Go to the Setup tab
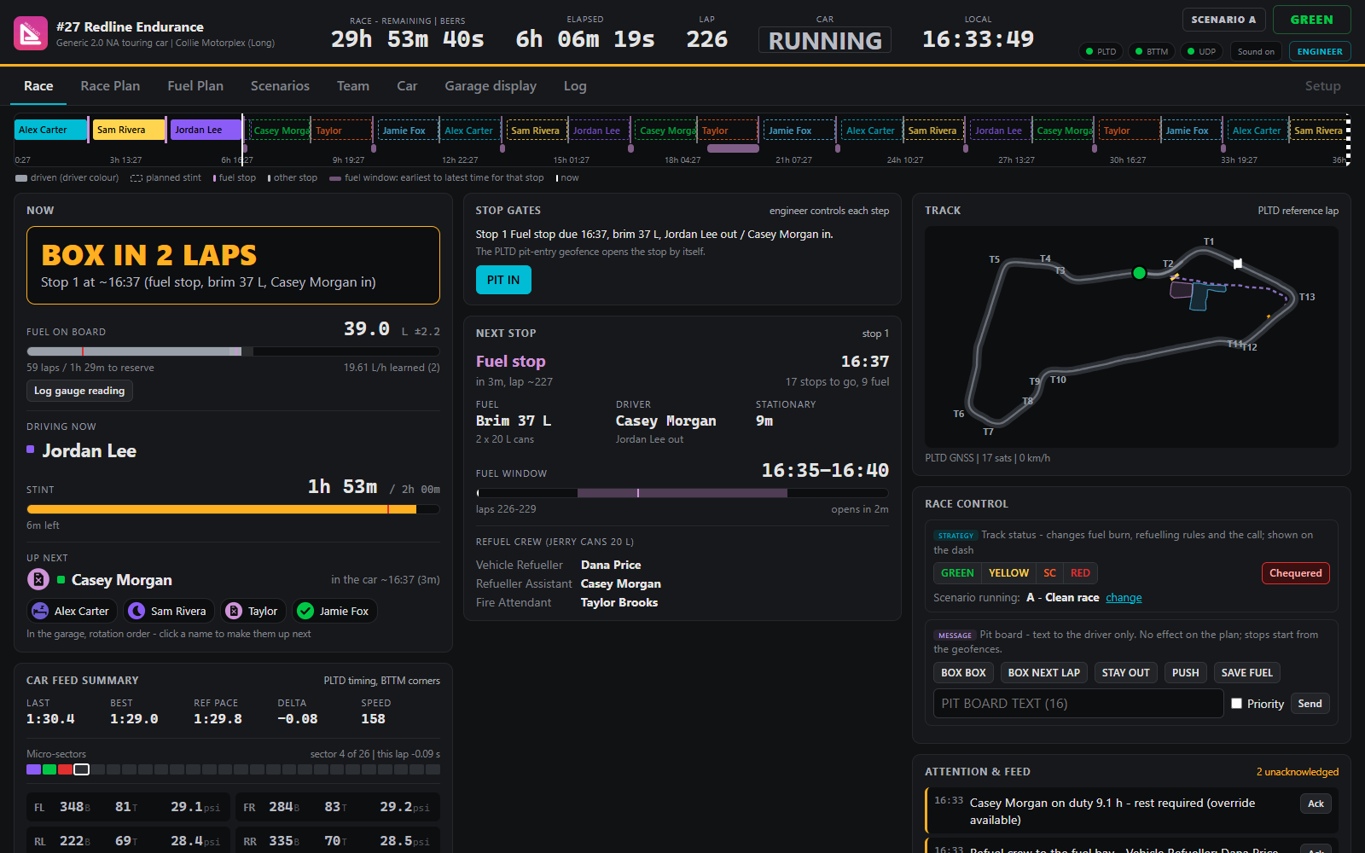Screen dimensions: 1365x853 1322,86
